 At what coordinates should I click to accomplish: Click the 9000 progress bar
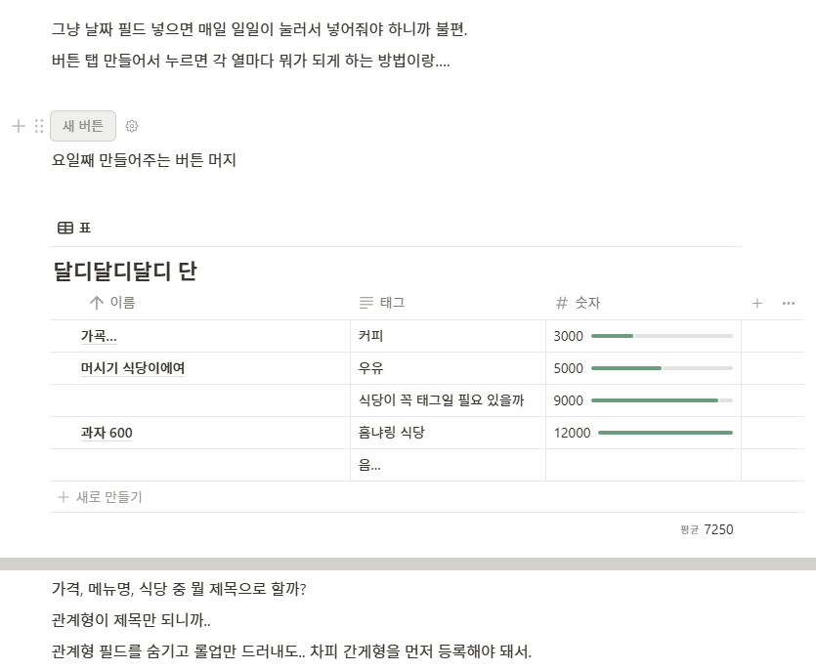662,400
